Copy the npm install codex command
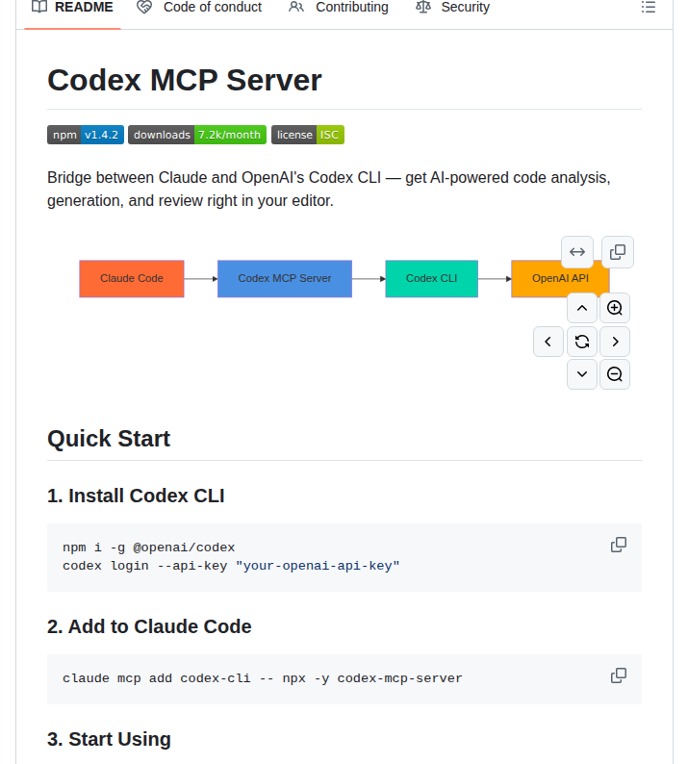Image resolution: width=688 pixels, height=764 pixels. click(x=619, y=545)
